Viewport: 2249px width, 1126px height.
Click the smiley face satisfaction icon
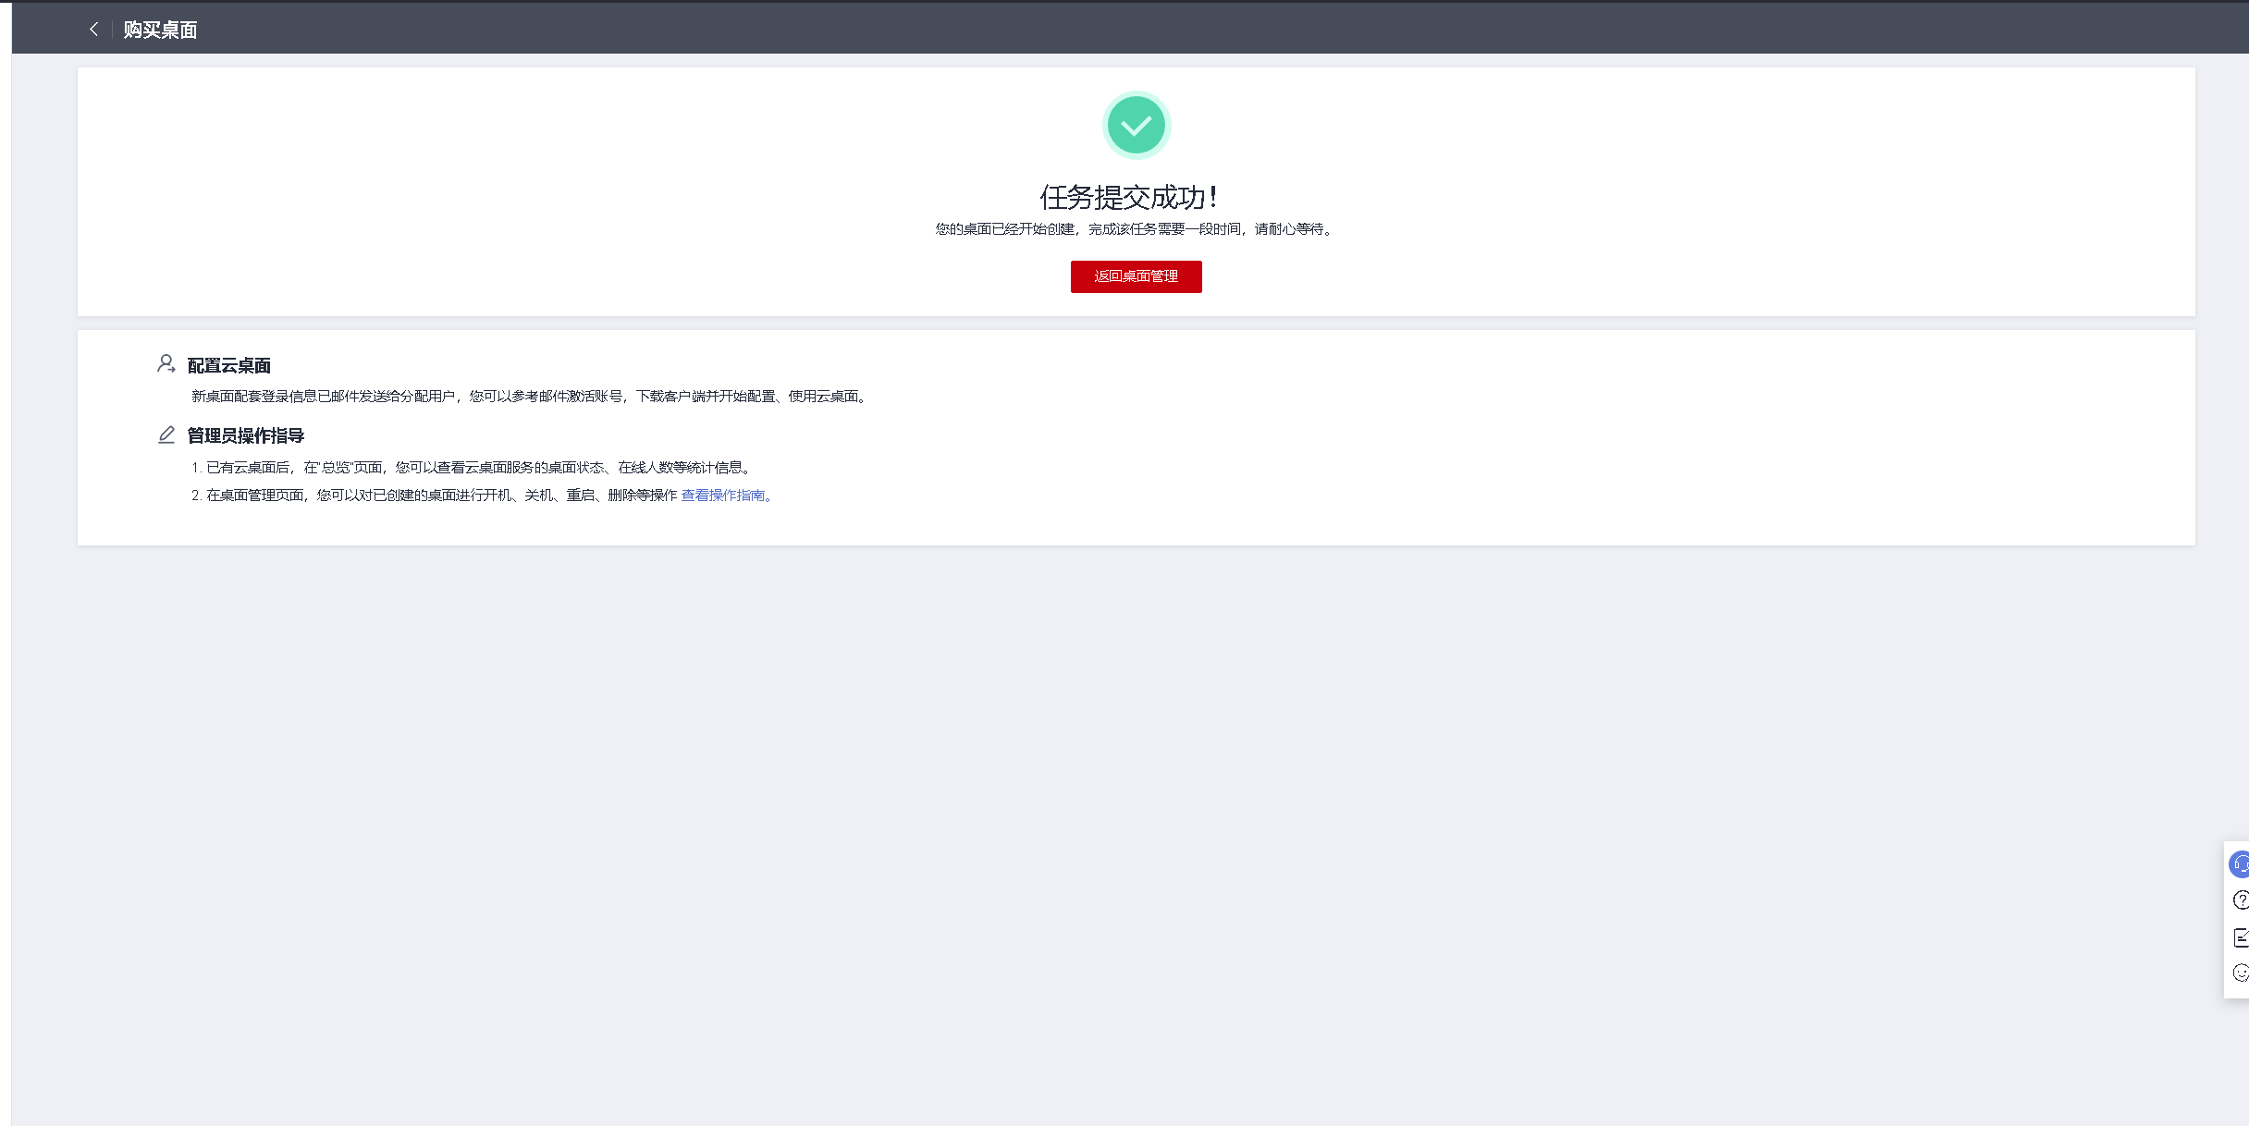pos(2240,973)
